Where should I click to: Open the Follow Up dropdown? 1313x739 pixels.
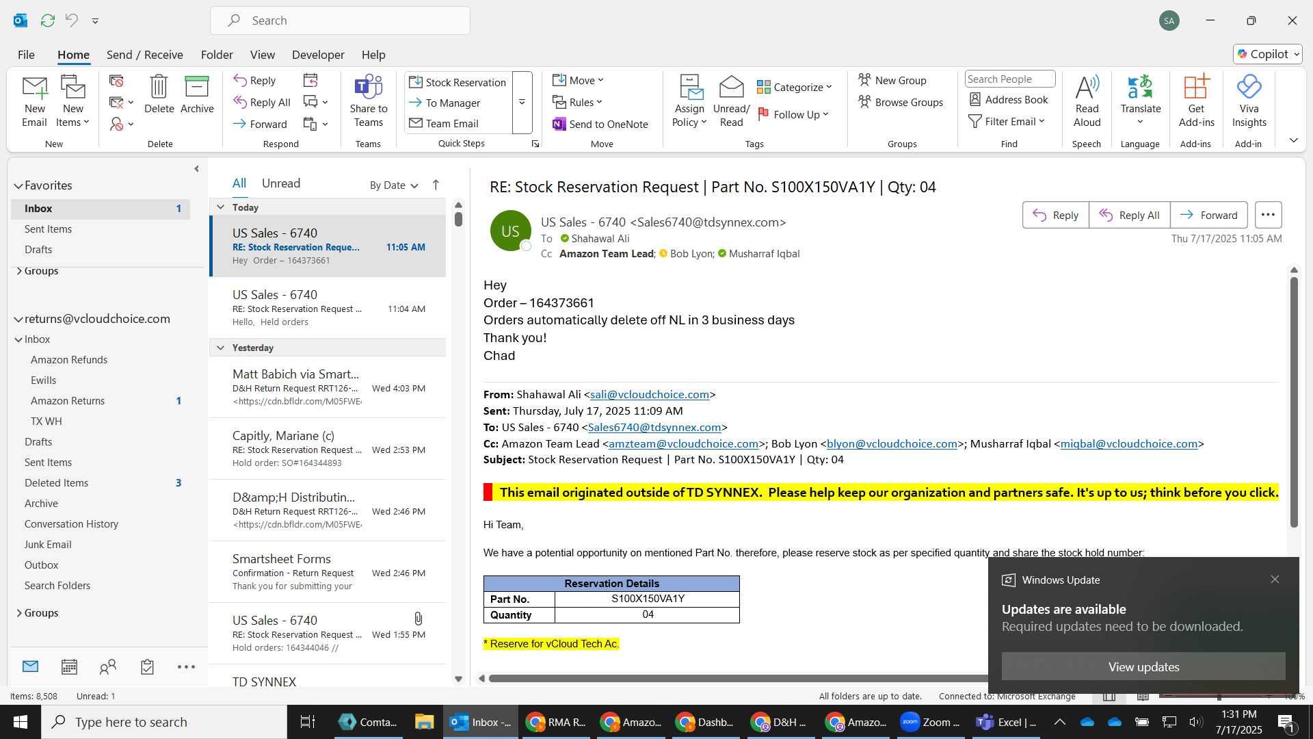coord(793,114)
